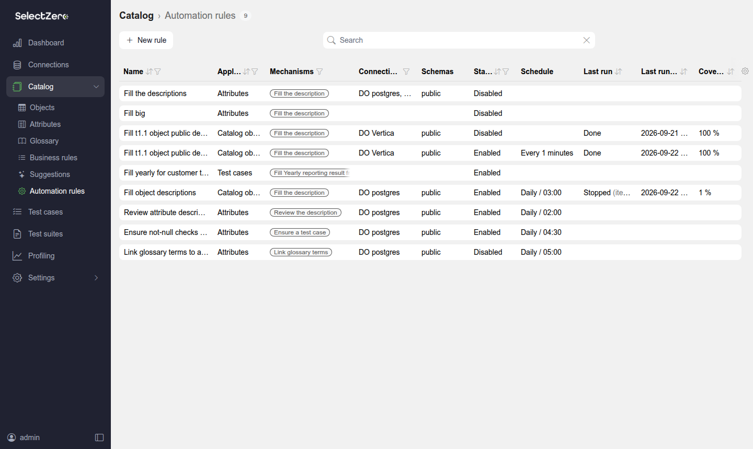Open Connections in the sidebar
The image size is (753, 449).
(48, 65)
